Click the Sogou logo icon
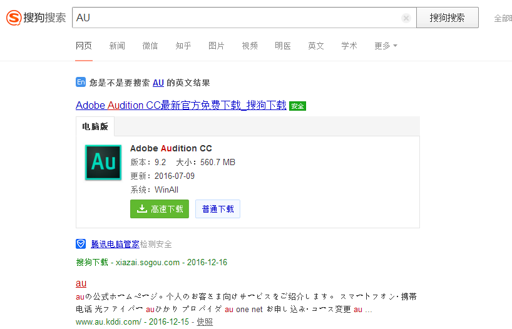The width and height of the screenshot is (512, 329). [x=14, y=18]
